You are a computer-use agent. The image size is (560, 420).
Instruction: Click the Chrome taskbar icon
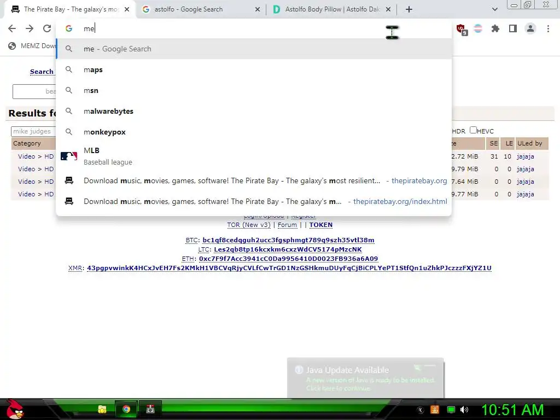coord(126,409)
